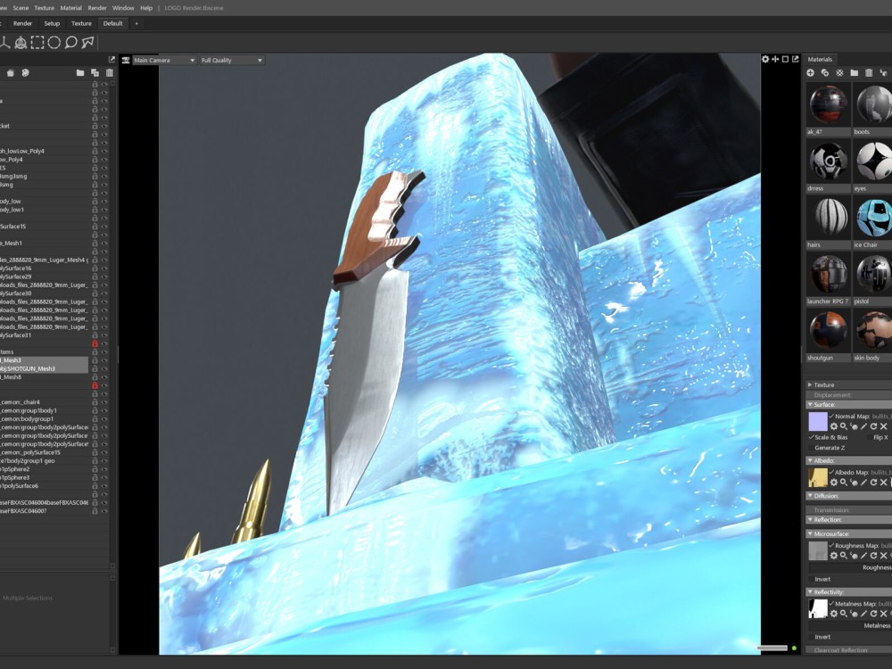Viewport: 892px width, 669px height.
Task: Toggle the Scale & Bias checkbox
Action: coord(811,437)
